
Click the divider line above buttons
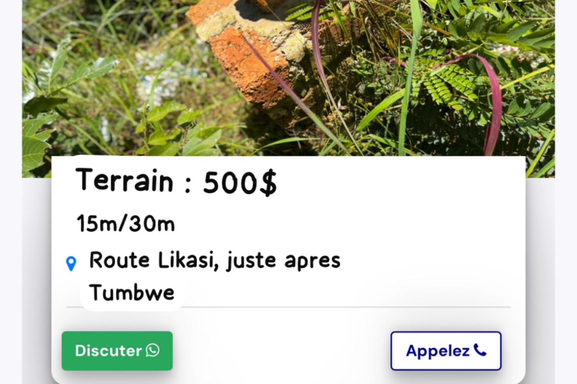click(288, 307)
